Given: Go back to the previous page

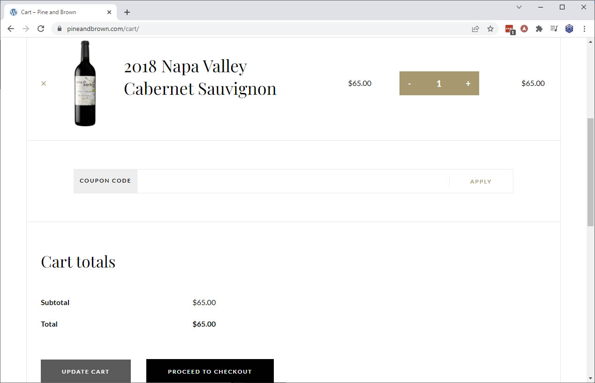Looking at the screenshot, I should [11, 29].
